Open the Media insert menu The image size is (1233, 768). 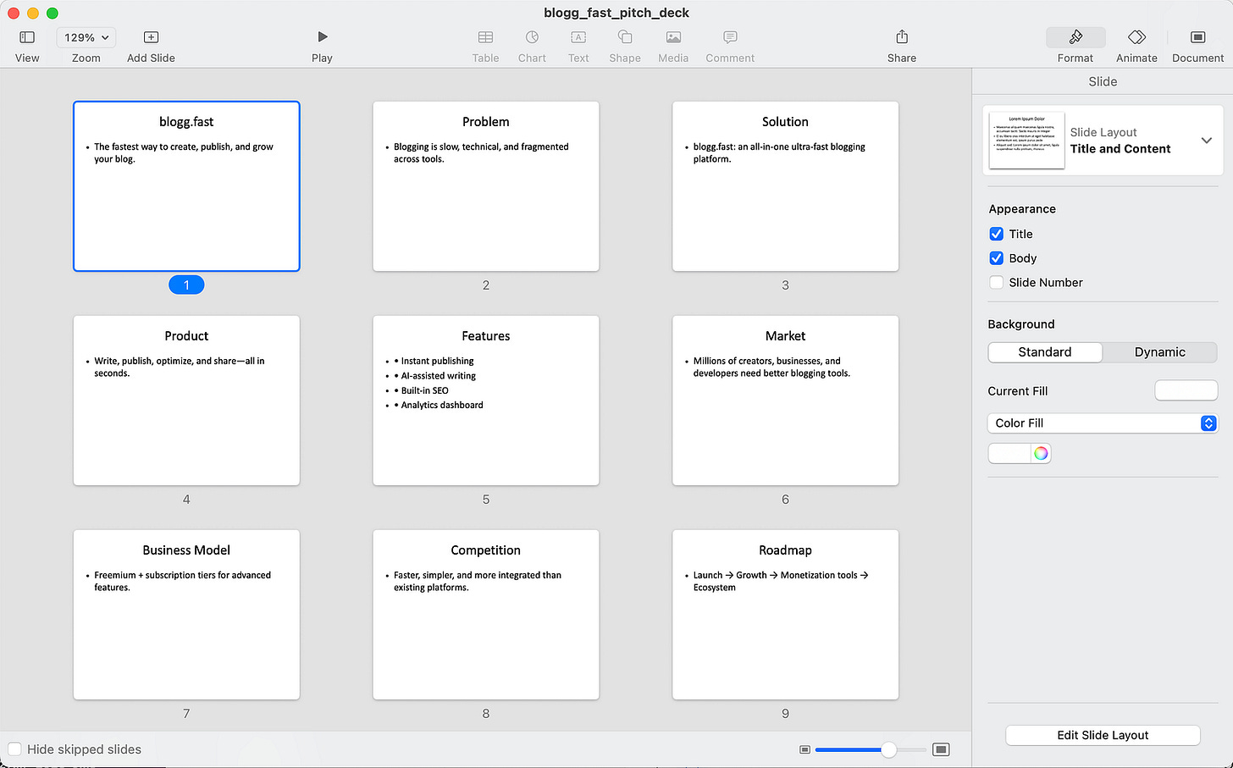click(673, 37)
